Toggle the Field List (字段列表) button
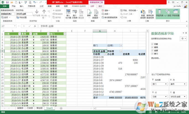The image size is (189, 114). (159, 13)
